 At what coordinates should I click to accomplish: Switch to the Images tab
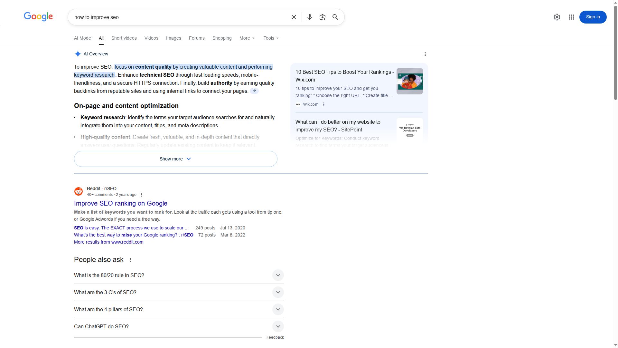[x=173, y=38]
